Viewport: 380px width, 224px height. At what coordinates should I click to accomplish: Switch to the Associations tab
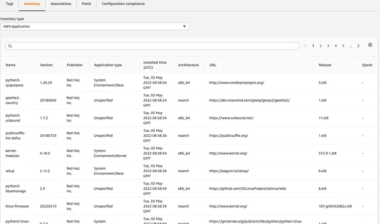pyautogui.click(x=61, y=4)
